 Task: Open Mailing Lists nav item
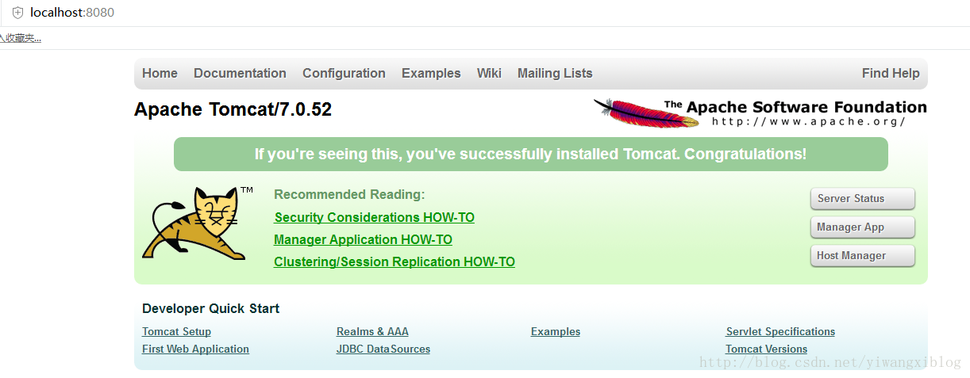[555, 73]
